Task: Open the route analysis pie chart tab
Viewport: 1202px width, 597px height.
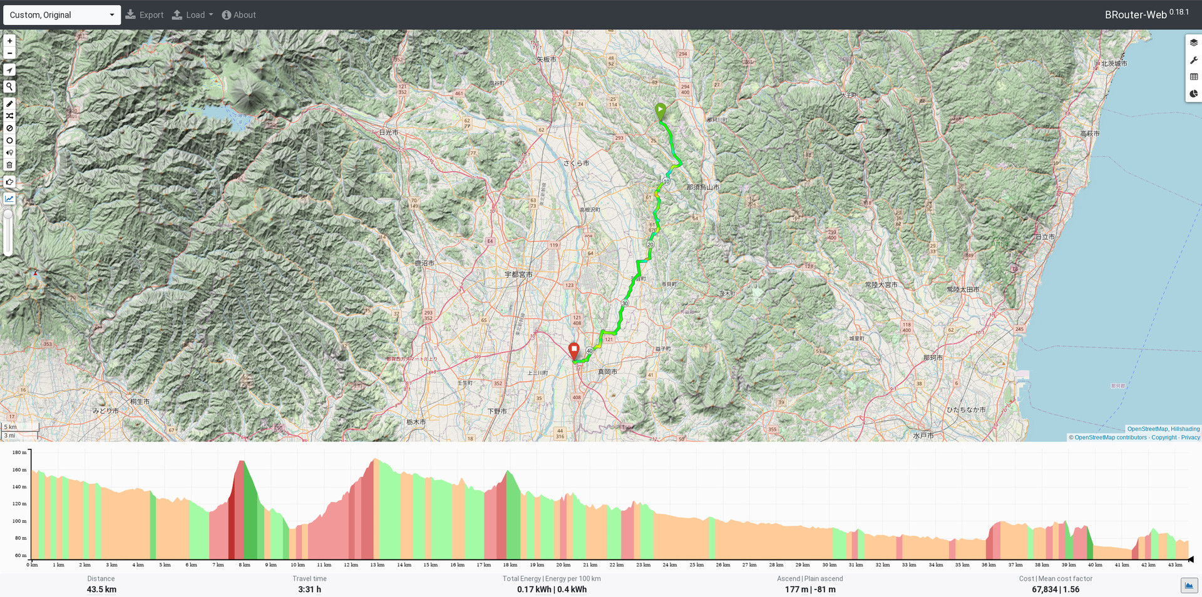Action: [1193, 94]
